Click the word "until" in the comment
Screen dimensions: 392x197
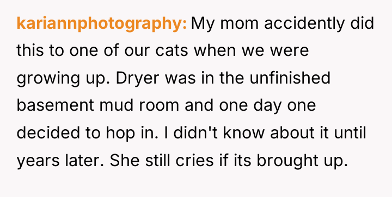click(x=350, y=134)
